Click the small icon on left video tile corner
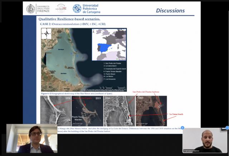The image size is (229, 156). coord(56,126)
